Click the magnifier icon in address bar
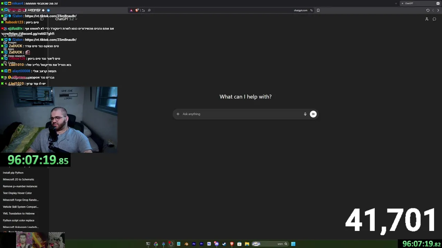Screen dimensions: 442x248 (149, 10)
